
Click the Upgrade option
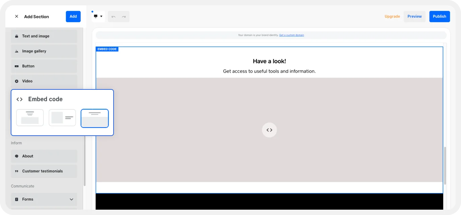click(392, 16)
